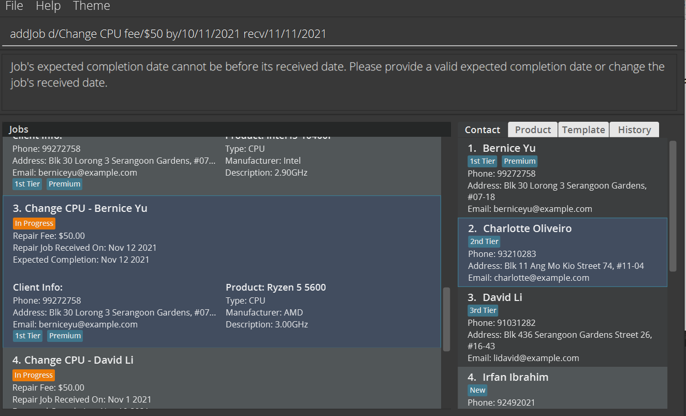Click 'Repair Job Received On: Nov 12 2021'

pos(84,248)
